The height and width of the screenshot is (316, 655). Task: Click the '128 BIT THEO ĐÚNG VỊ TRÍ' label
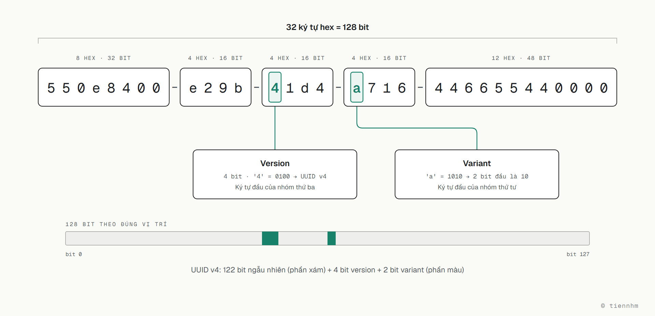pyautogui.click(x=116, y=224)
